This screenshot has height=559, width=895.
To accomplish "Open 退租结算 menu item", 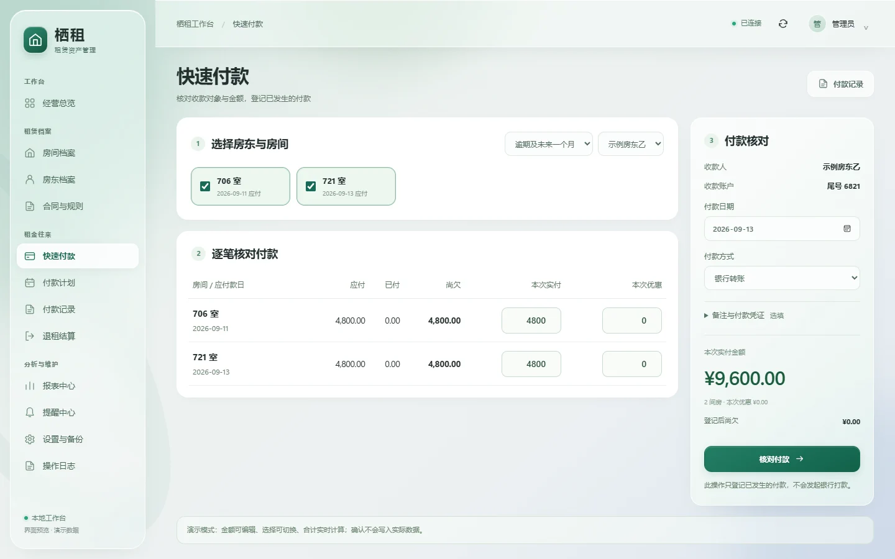I will tap(78, 336).
